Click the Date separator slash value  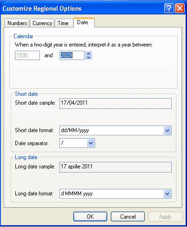pyautogui.click(x=62, y=143)
